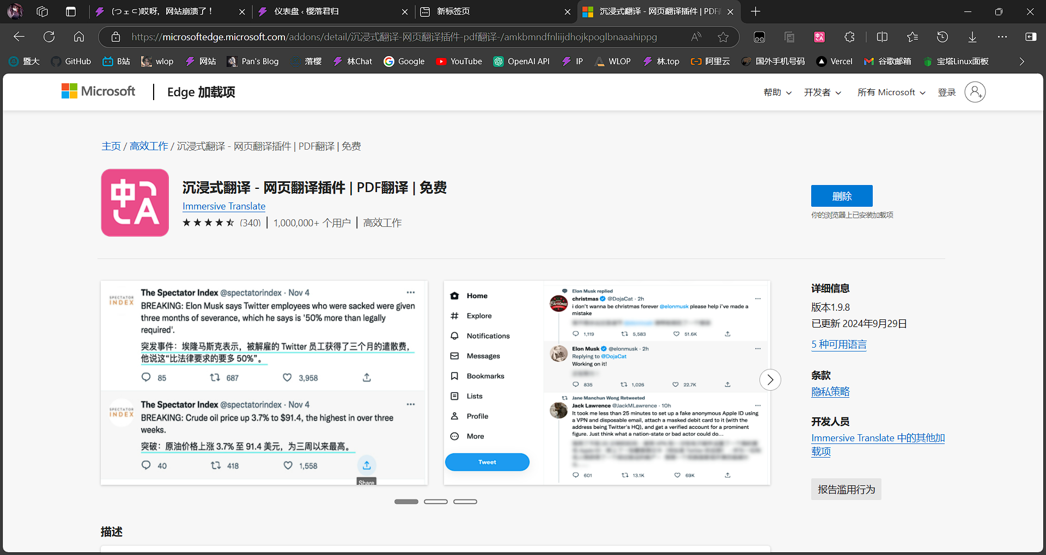The width and height of the screenshot is (1046, 555).
Task: Click the 登录 sign-in link
Action: [x=947, y=92]
